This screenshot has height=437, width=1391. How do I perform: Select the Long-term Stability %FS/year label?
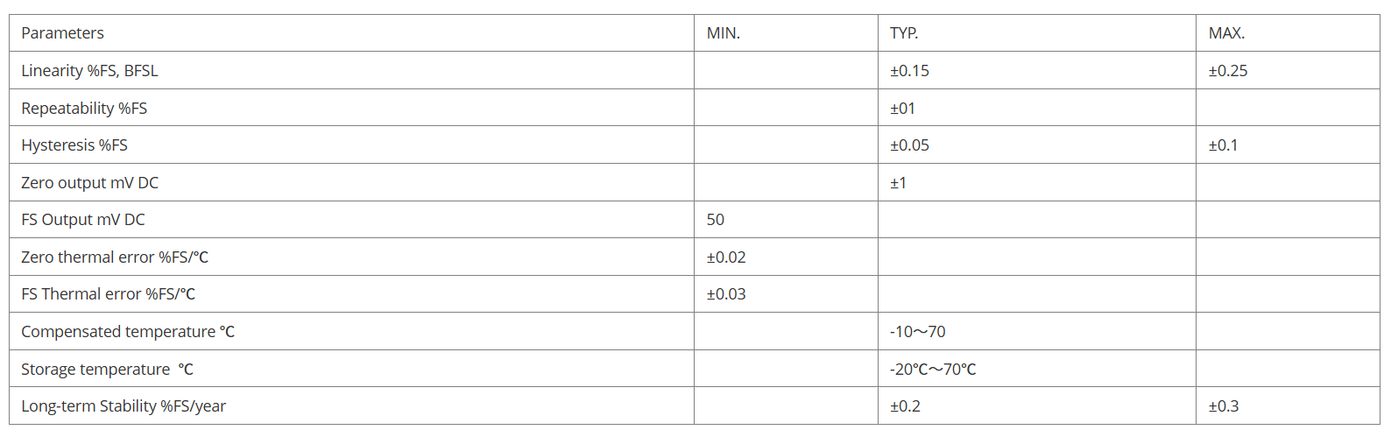coord(124,406)
